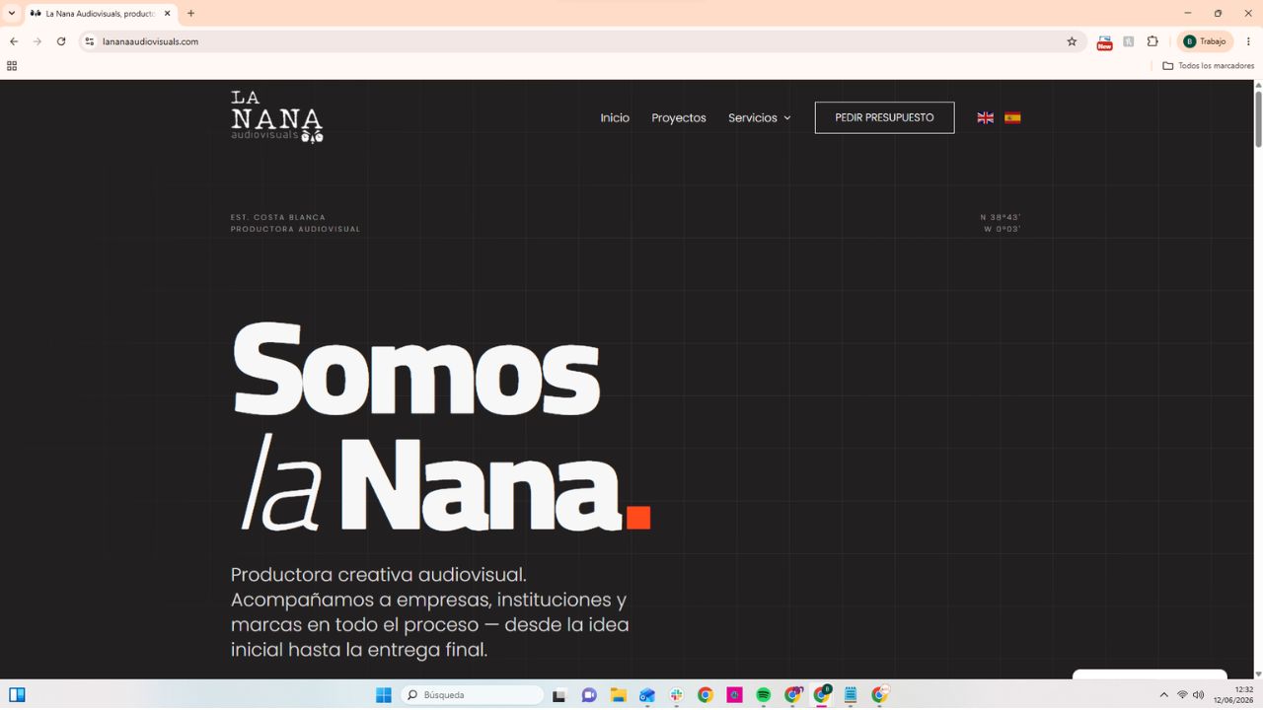Image resolution: width=1263 pixels, height=710 pixels.
Task: Reload the current page
Action: 61,41
